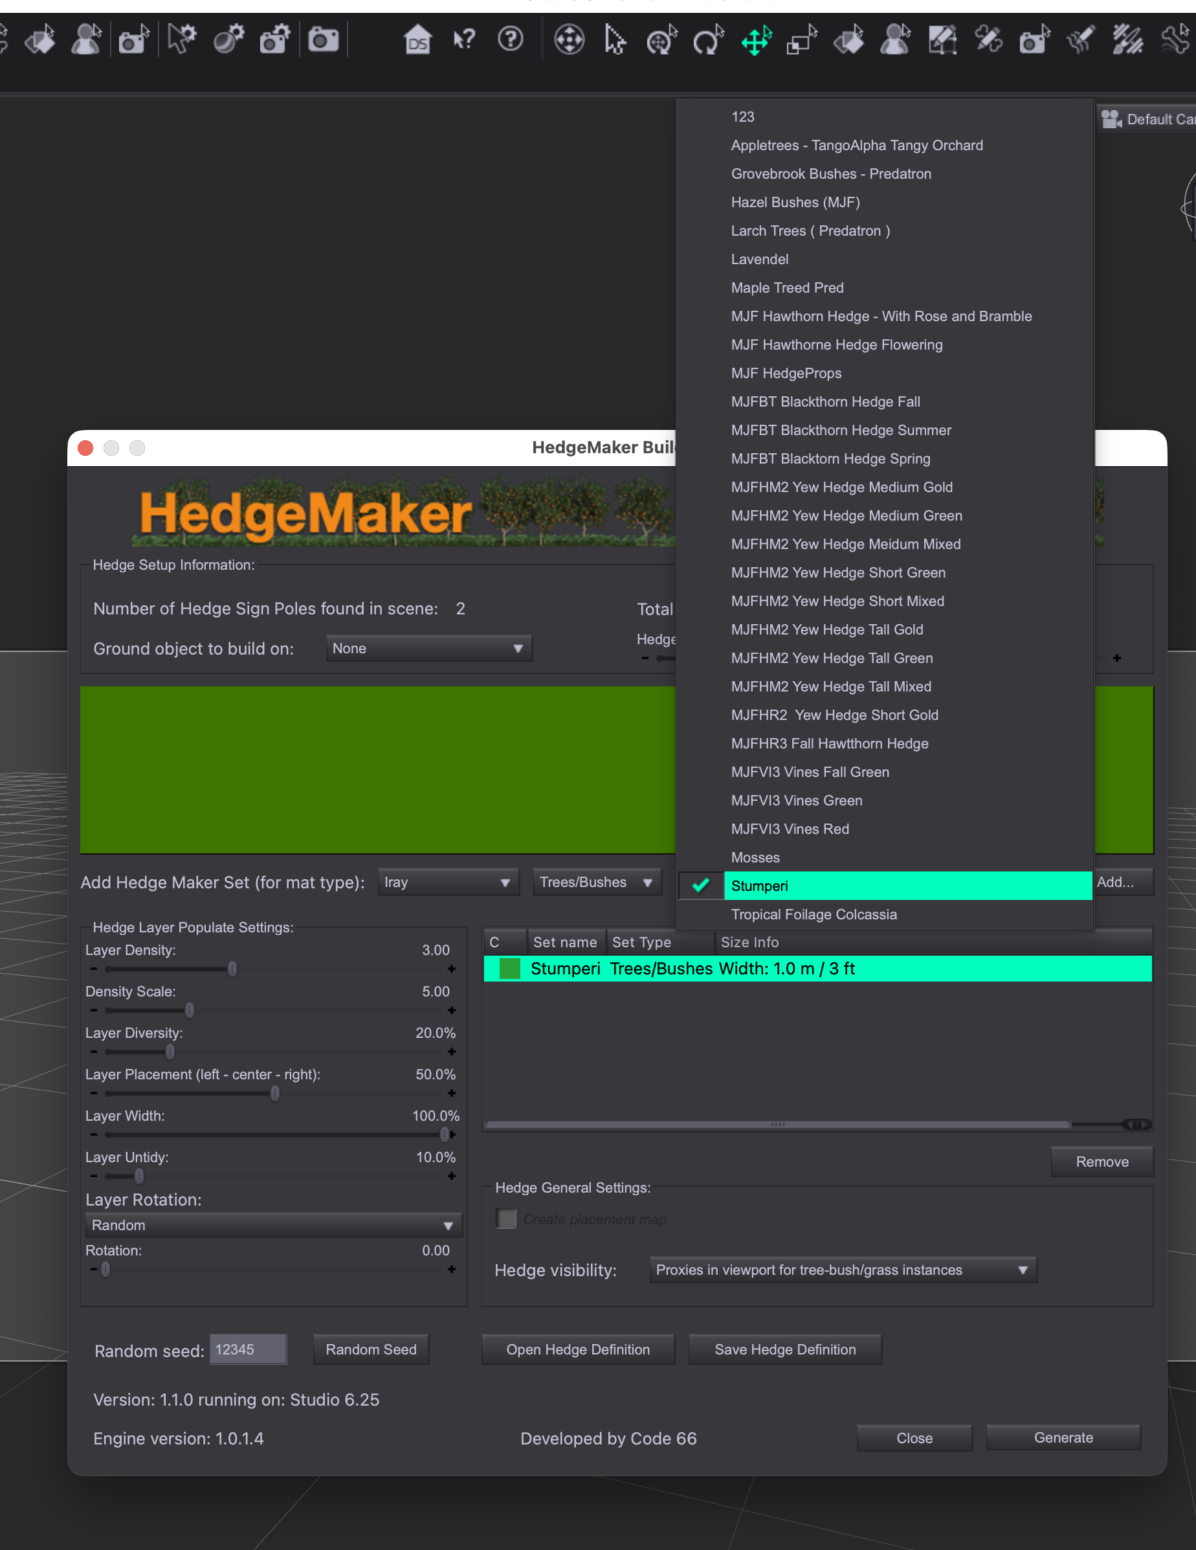Choose Appletrees - TangoAlpha Tangy Orchard
Image resolution: width=1196 pixels, height=1550 pixels.
[885, 146]
